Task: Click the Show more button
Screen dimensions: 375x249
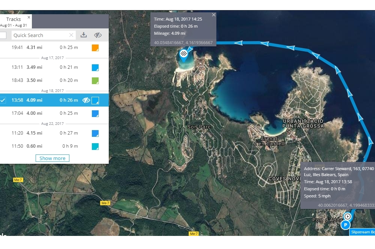Action: pos(52,158)
